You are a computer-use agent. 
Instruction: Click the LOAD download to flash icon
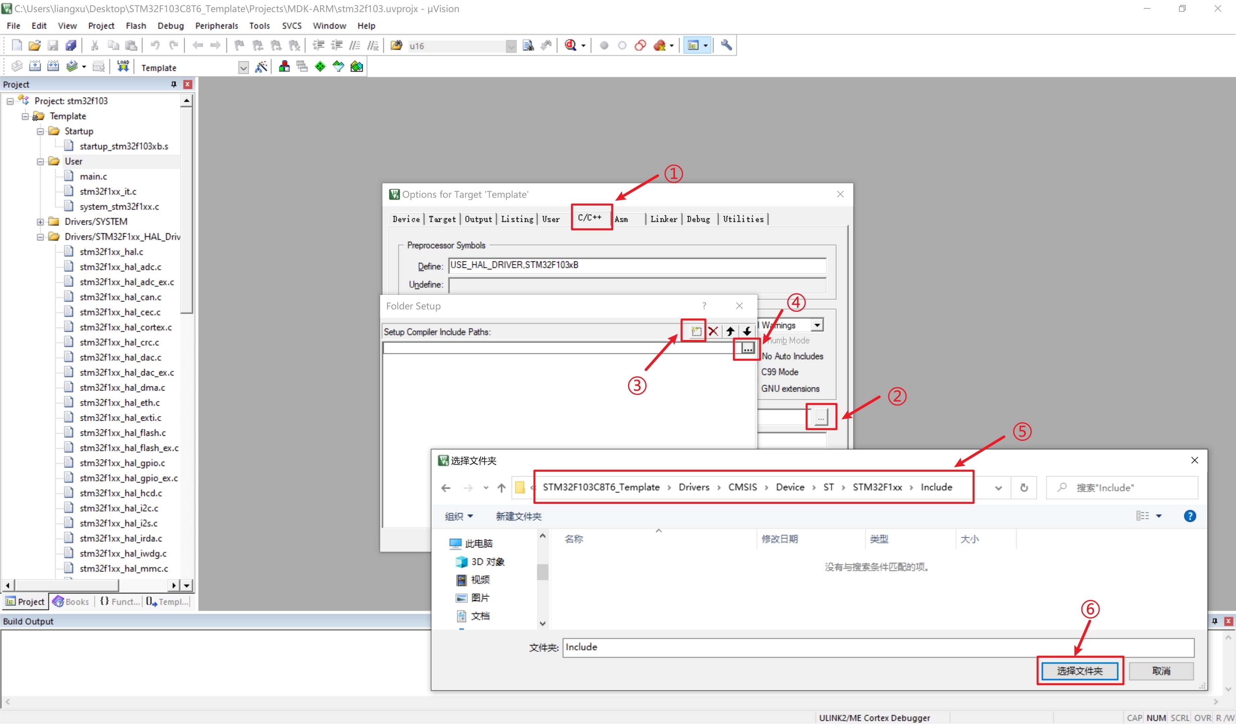(x=123, y=66)
